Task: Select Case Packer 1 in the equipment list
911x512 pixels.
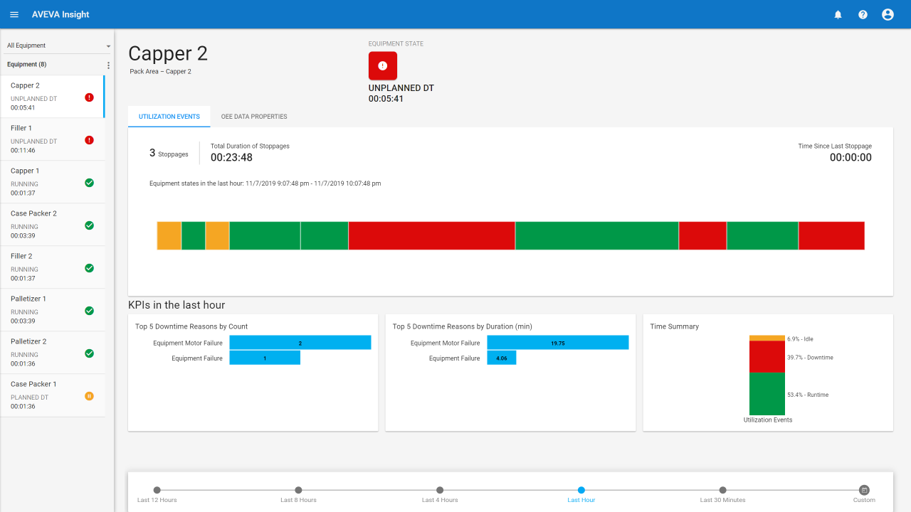Action: coord(53,395)
